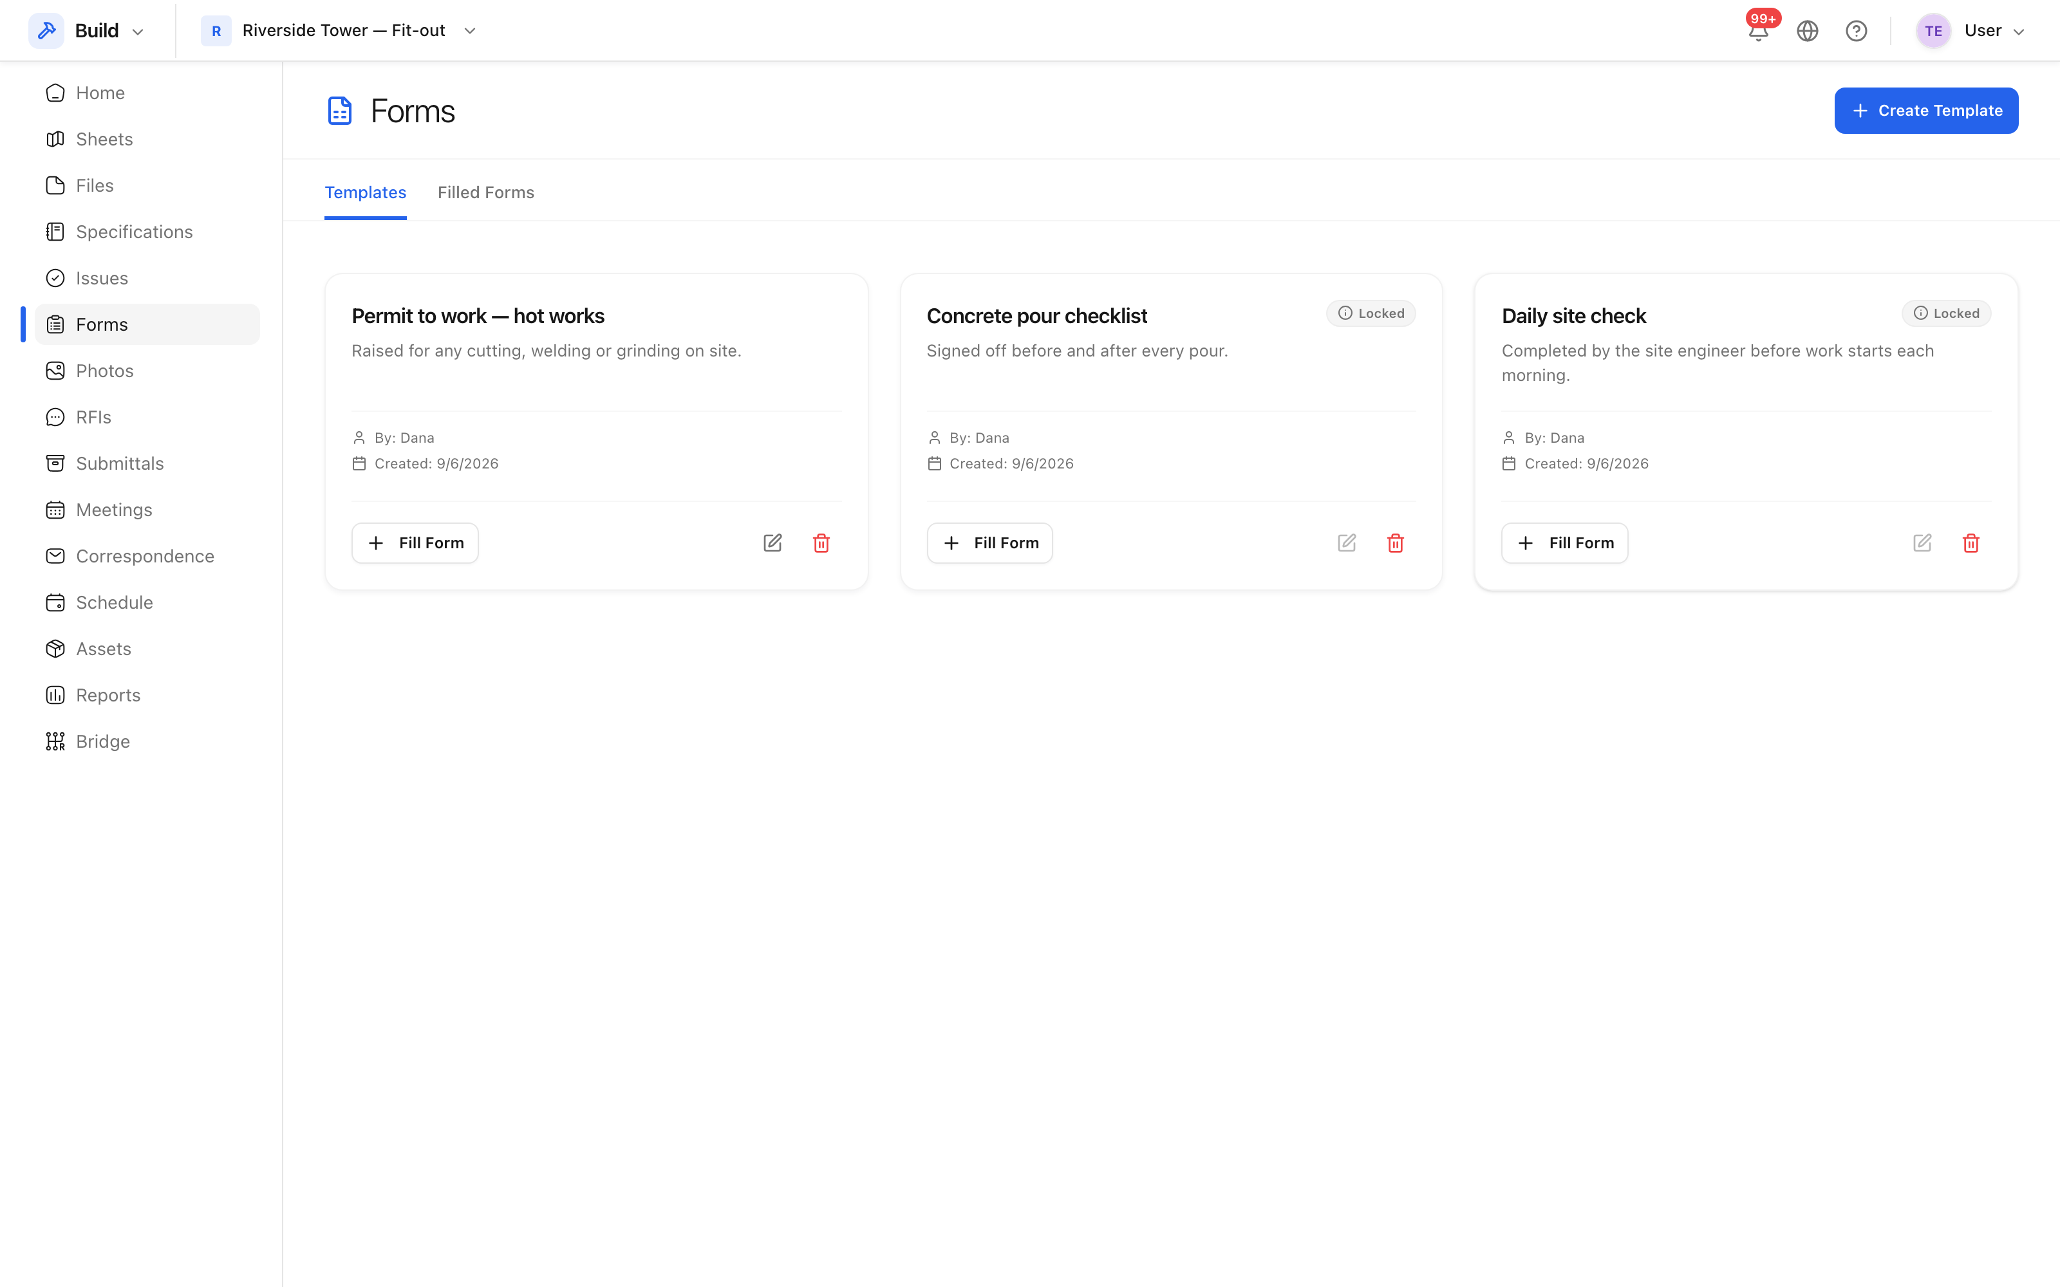
Task: Go to Home in sidebar
Action: coord(147,93)
